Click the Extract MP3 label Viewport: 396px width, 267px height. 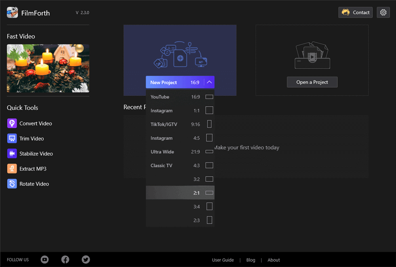click(x=33, y=169)
